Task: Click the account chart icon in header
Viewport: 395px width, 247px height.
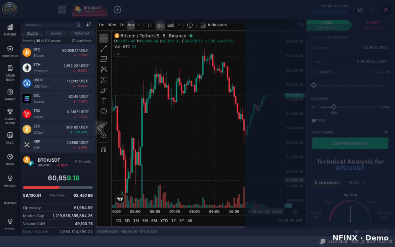Action: point(361,10)
